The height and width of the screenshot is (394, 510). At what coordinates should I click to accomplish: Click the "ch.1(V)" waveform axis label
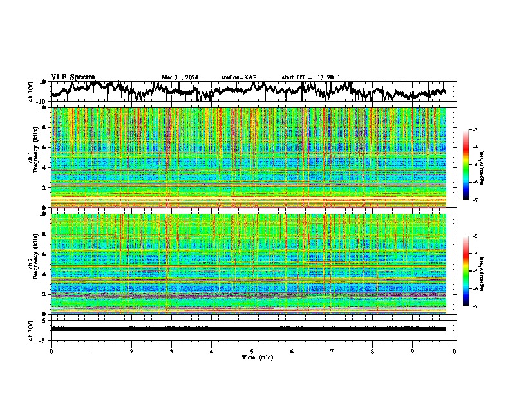click(x=31, y=91)
